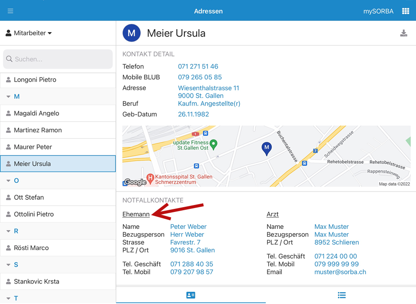Open the mySORBA apps grid
The height and width of the screenshot is (304, 416).
(405, 11)
